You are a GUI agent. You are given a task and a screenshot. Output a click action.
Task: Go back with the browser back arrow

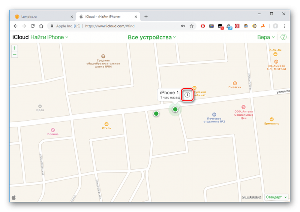15,26
